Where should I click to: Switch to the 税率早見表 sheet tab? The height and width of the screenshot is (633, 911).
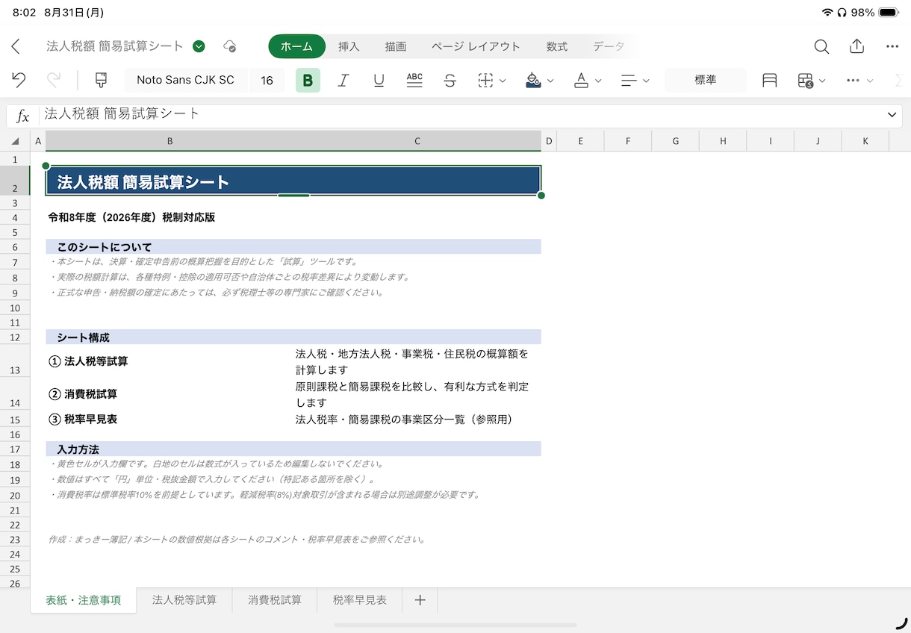[x=360, y=600]
